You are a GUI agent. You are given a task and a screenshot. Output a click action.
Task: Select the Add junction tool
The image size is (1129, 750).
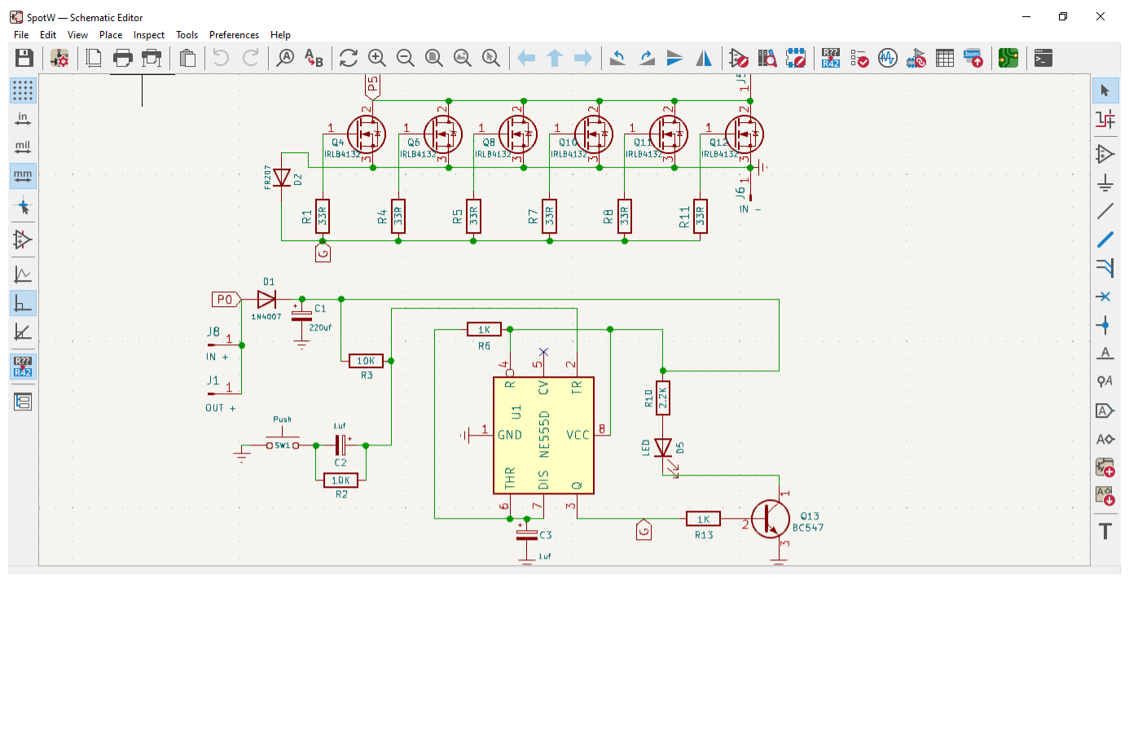coord(1105,325)
